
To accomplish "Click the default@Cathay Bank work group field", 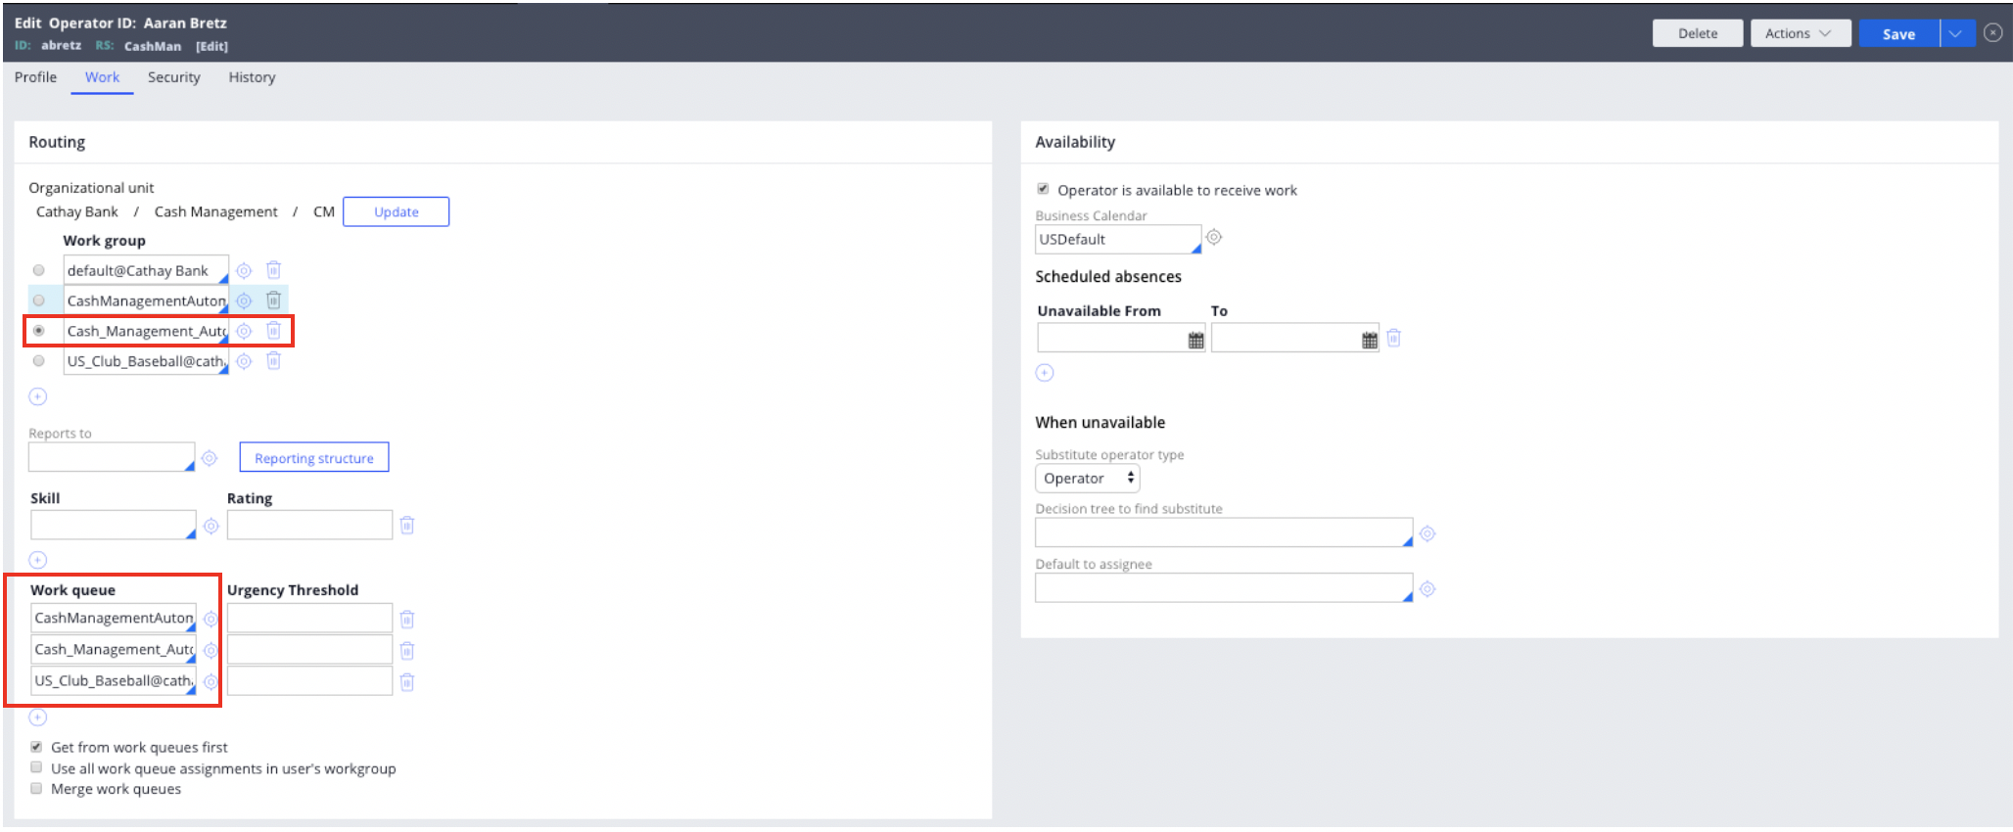I will pos(146,270).
